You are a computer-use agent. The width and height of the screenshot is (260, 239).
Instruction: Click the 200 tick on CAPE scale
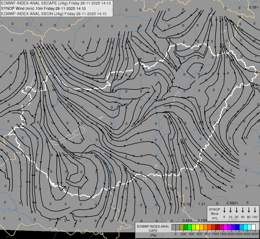[184, 234]
